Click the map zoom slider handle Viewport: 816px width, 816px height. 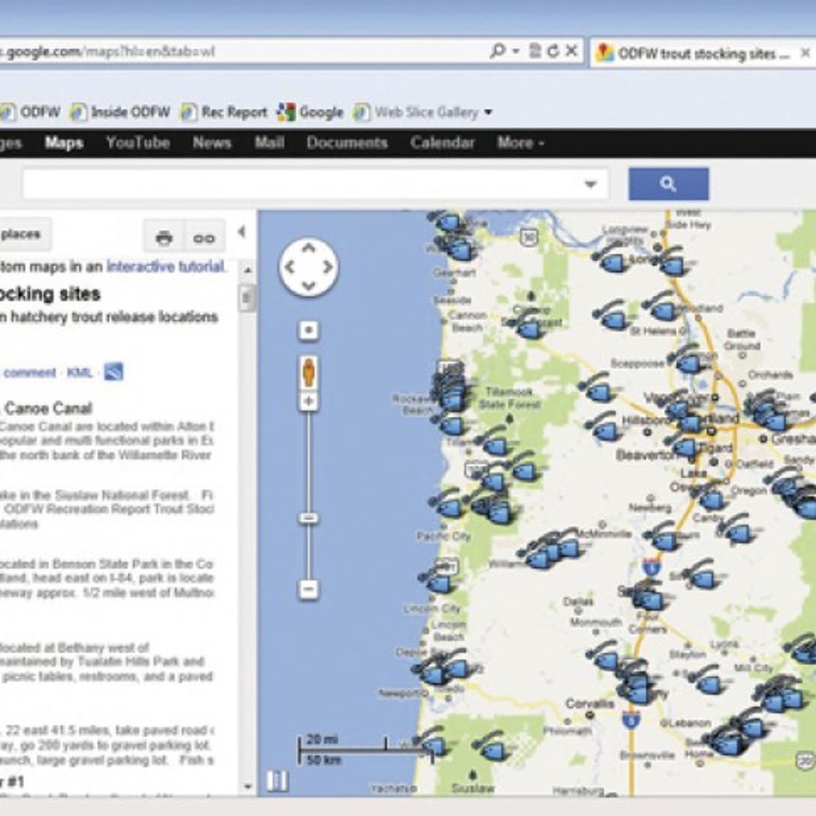click(x=309, y=518)
